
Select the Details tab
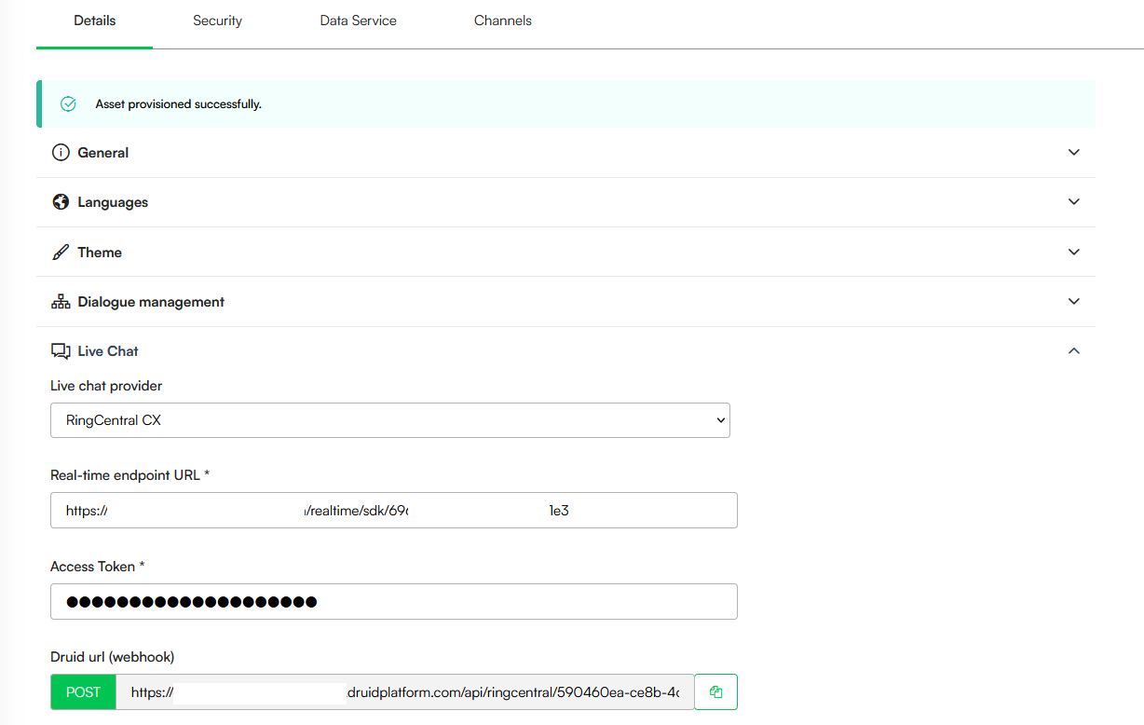click(x=94, y=21)
